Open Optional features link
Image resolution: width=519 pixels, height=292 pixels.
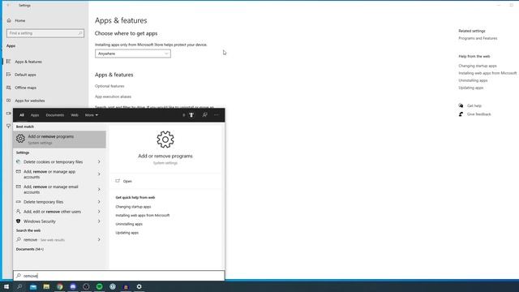point(109,86)
